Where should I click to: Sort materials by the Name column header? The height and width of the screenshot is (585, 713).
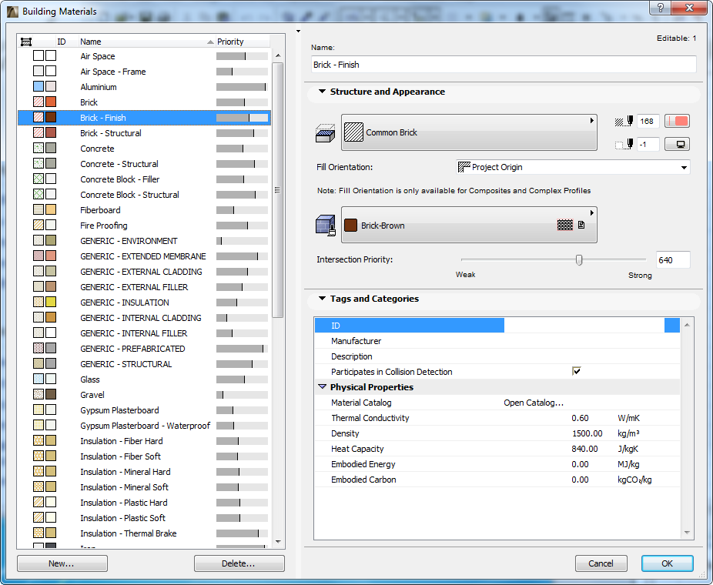click(146, 42)
